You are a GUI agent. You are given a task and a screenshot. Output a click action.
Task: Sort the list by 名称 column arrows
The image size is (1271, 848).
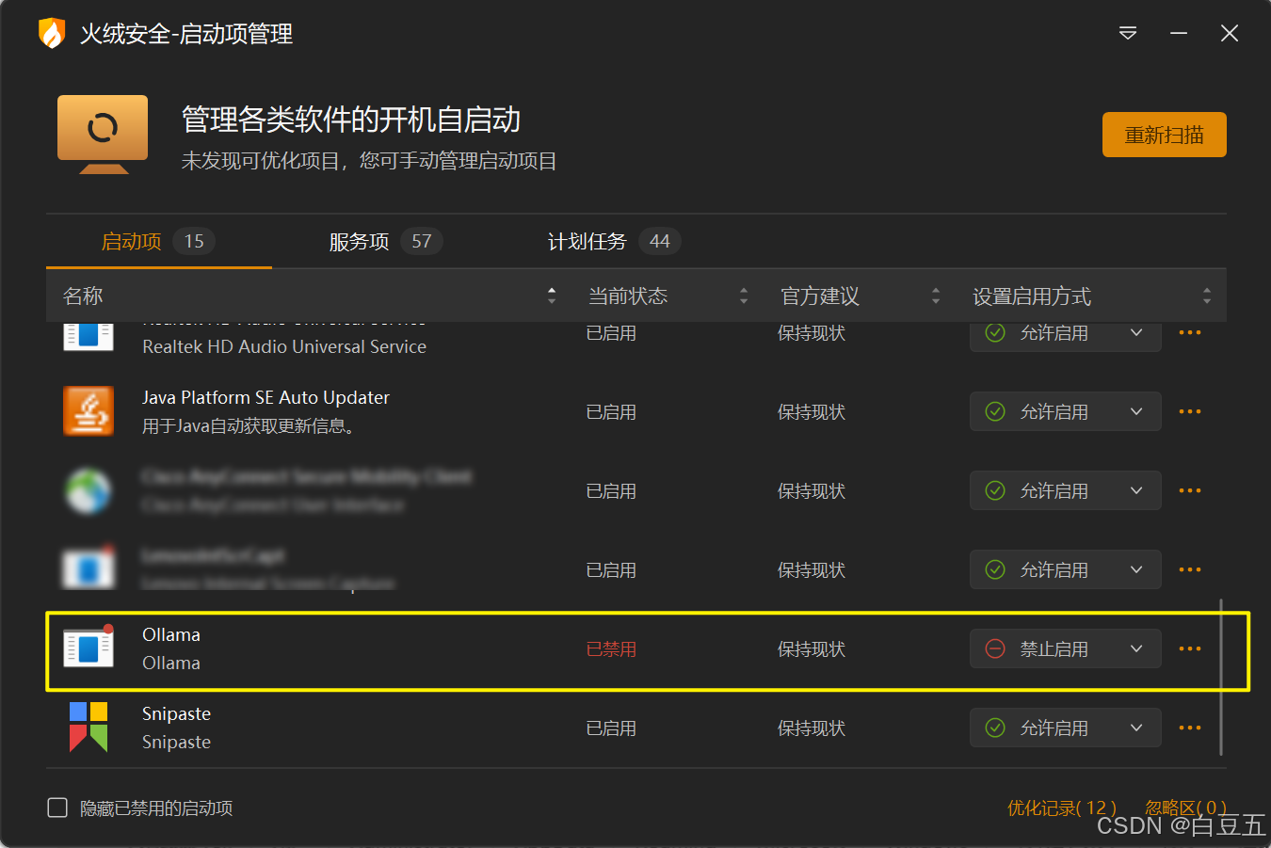(x=552, y=296)
